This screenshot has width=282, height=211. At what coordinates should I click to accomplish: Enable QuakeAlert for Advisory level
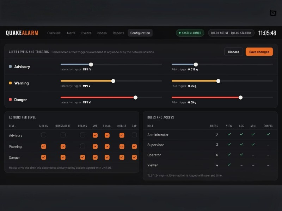pyautogui.click(x=63, y=135)
